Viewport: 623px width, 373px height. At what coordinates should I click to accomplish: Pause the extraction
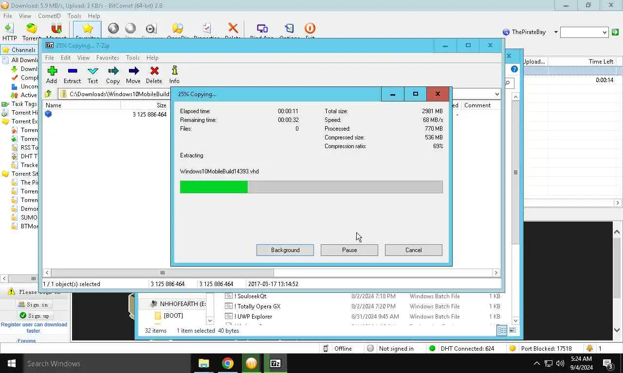click(349, 250)
